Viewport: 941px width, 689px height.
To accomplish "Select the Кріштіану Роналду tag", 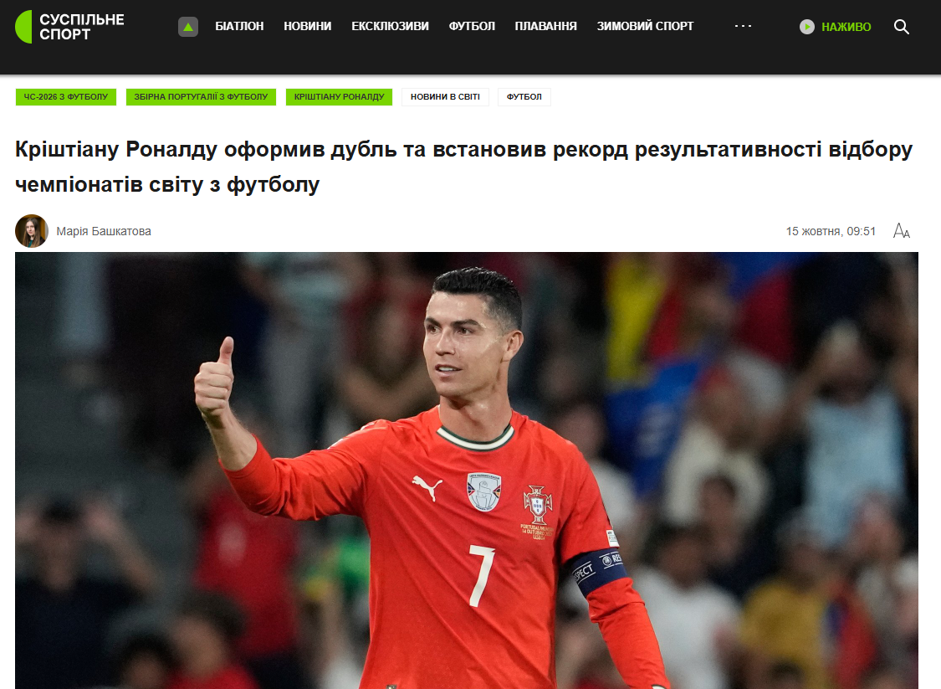I will pyautogui.click(x=339, y=97).
